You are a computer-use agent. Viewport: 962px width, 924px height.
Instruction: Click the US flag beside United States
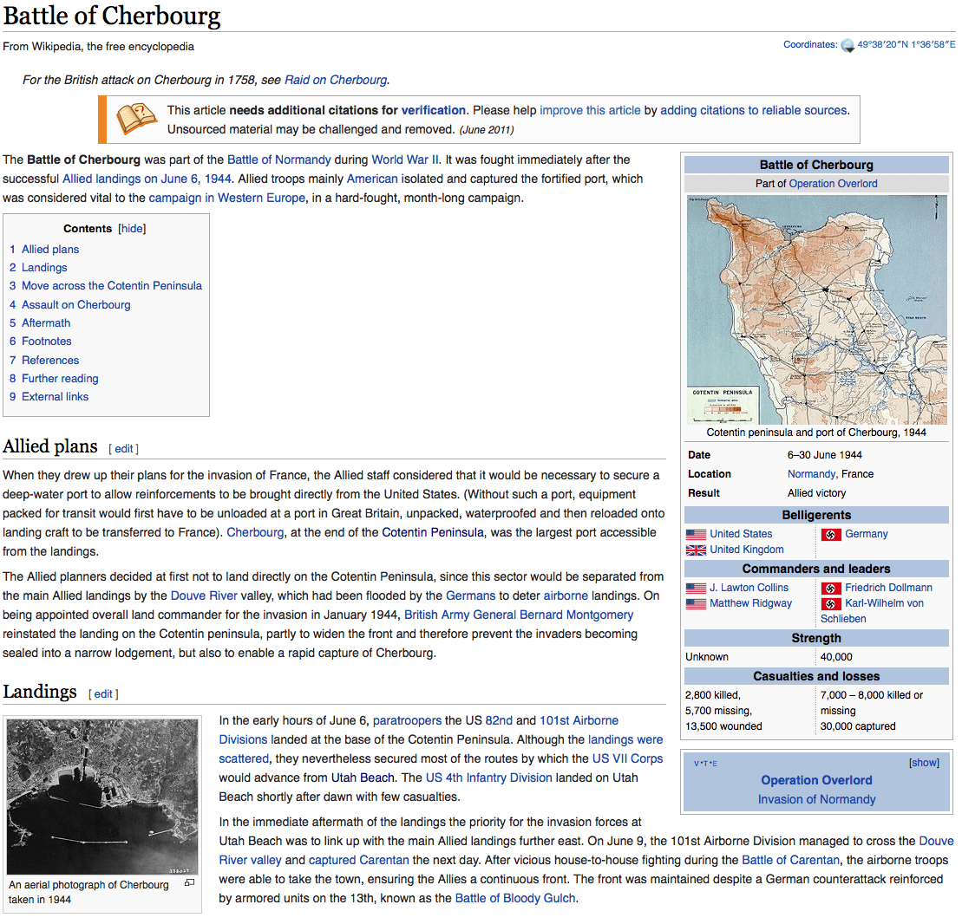pyautogui.click(x=696, y=535)
